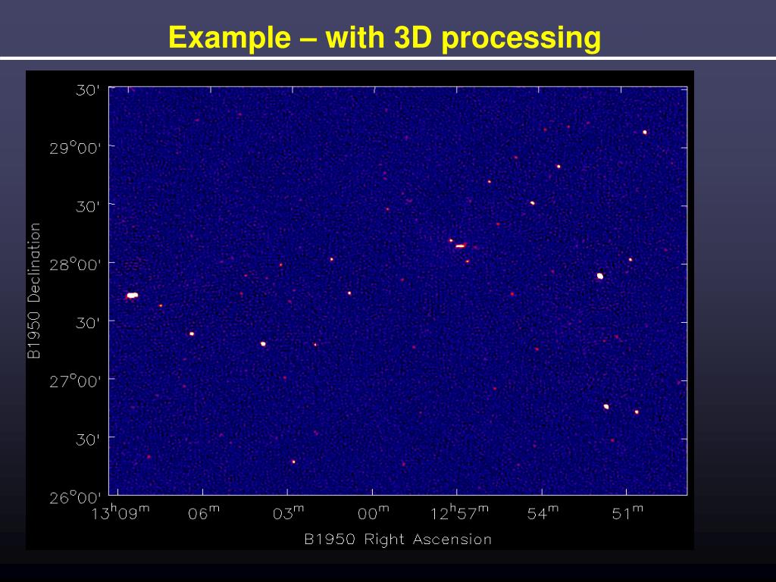Click the right ascension label 54m
This screenshot has width=776, height=582.
543,513
